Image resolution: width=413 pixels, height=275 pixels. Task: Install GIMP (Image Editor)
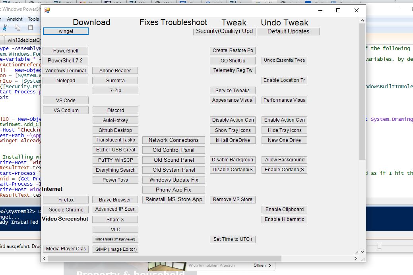click(115, 249)
